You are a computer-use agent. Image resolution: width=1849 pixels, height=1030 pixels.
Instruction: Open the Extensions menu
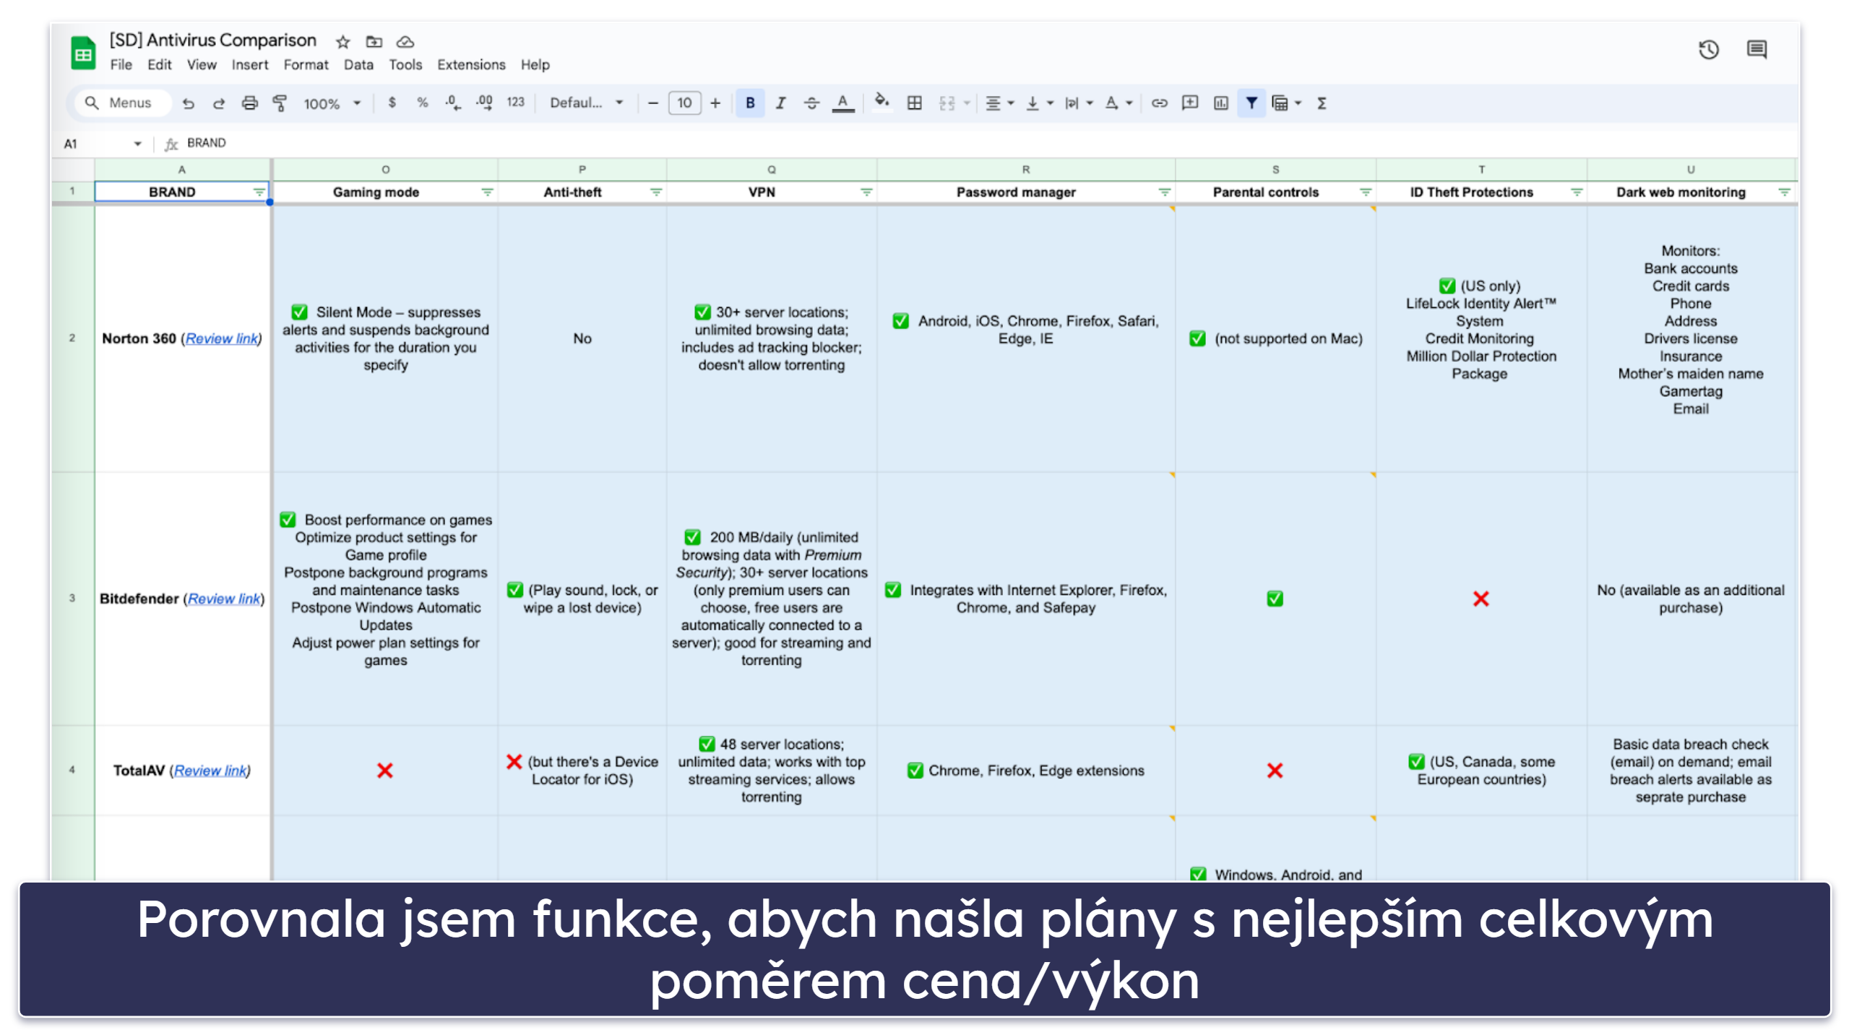471,65
